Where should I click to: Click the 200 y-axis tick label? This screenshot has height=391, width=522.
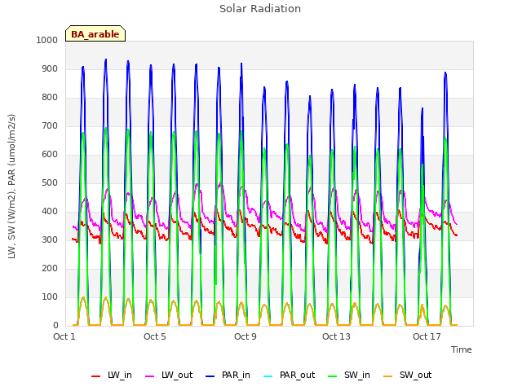coord(50,268)
